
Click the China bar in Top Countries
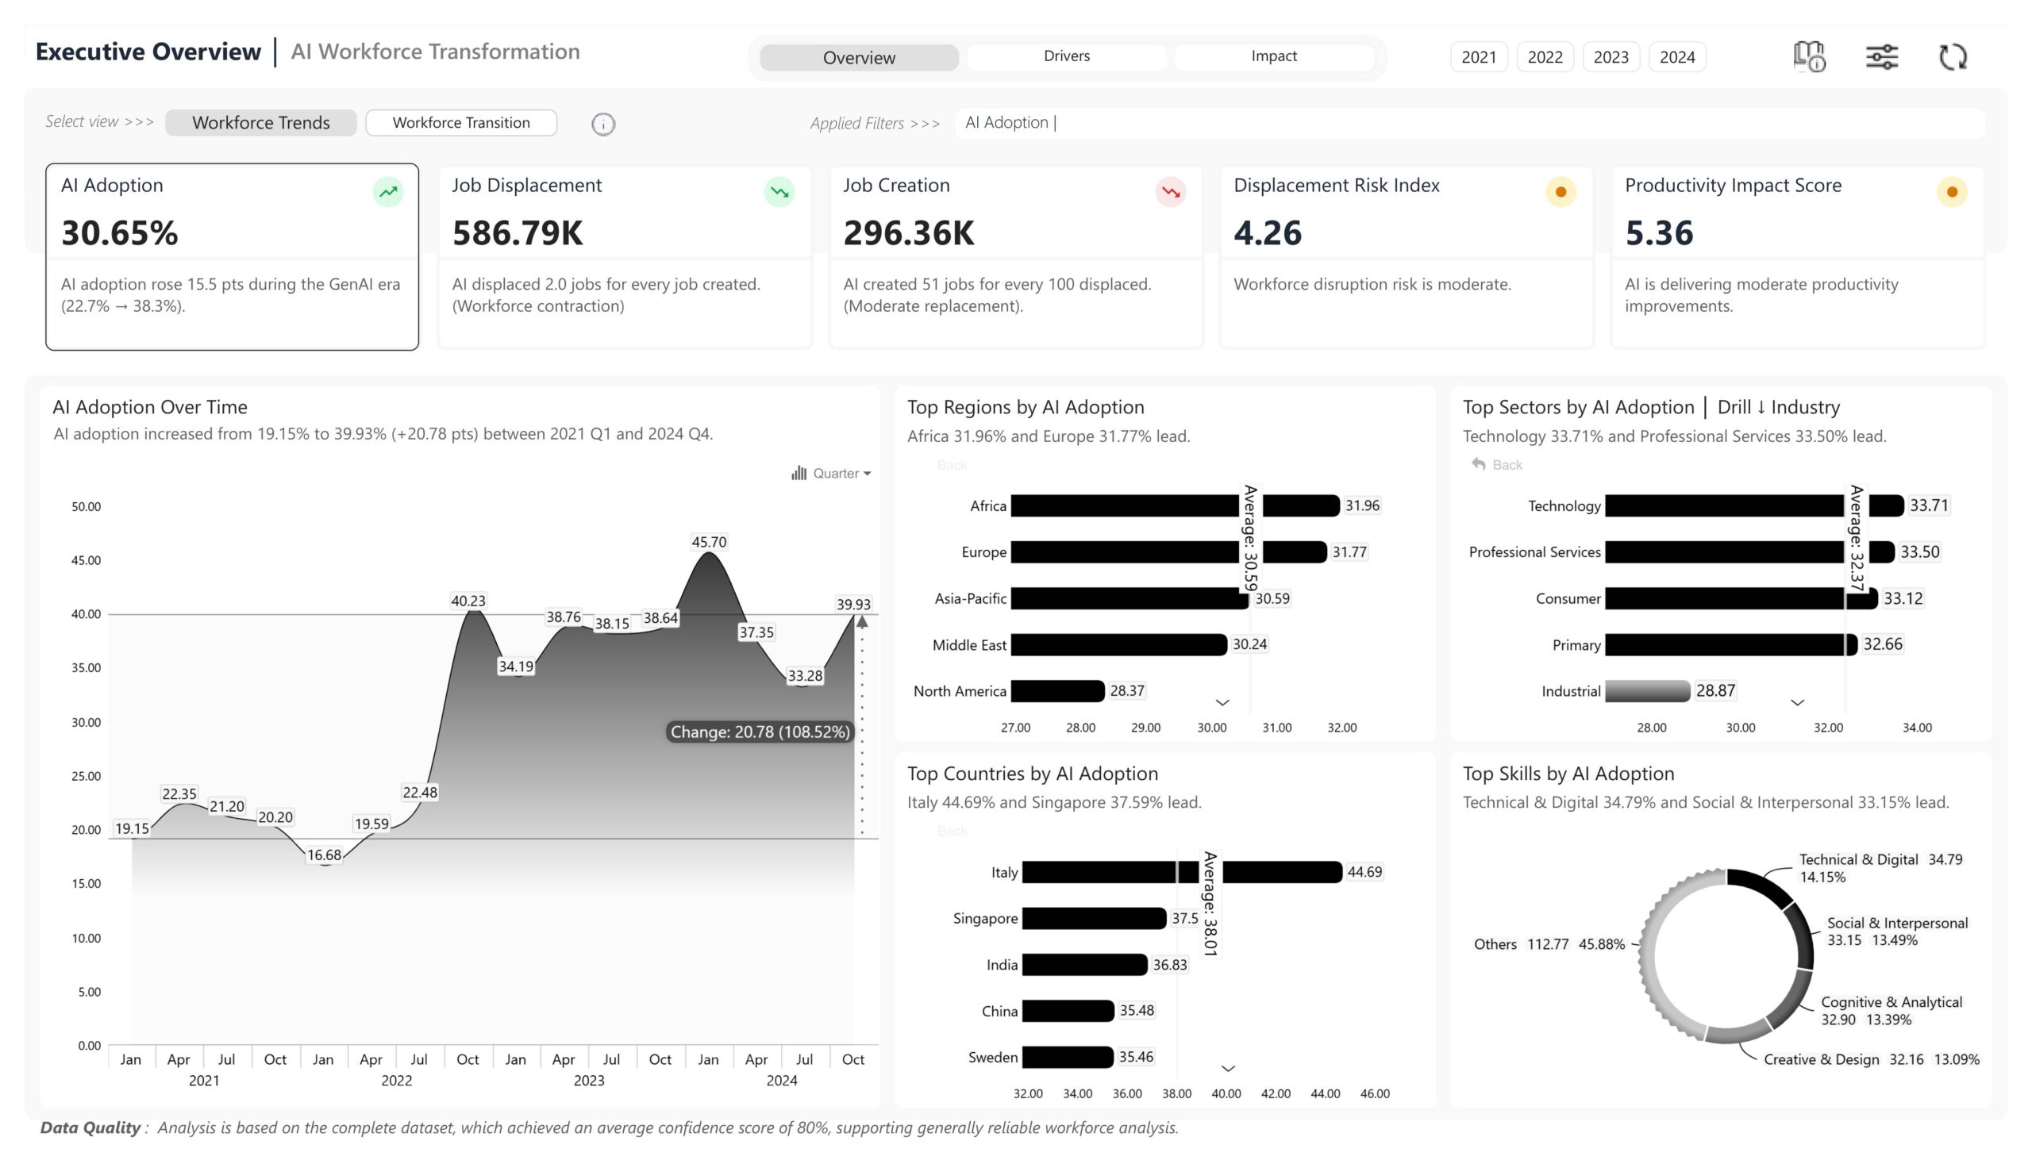pyautogui.click(x=1068, y=1011)
